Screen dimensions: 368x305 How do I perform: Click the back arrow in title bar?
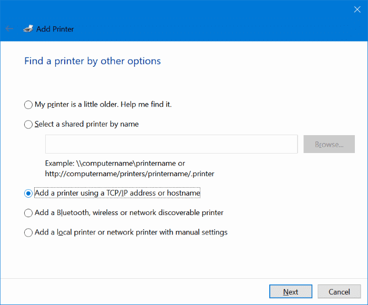click(9, 29)
